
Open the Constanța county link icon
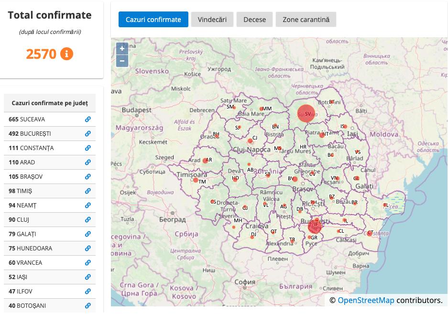point(88,148)
